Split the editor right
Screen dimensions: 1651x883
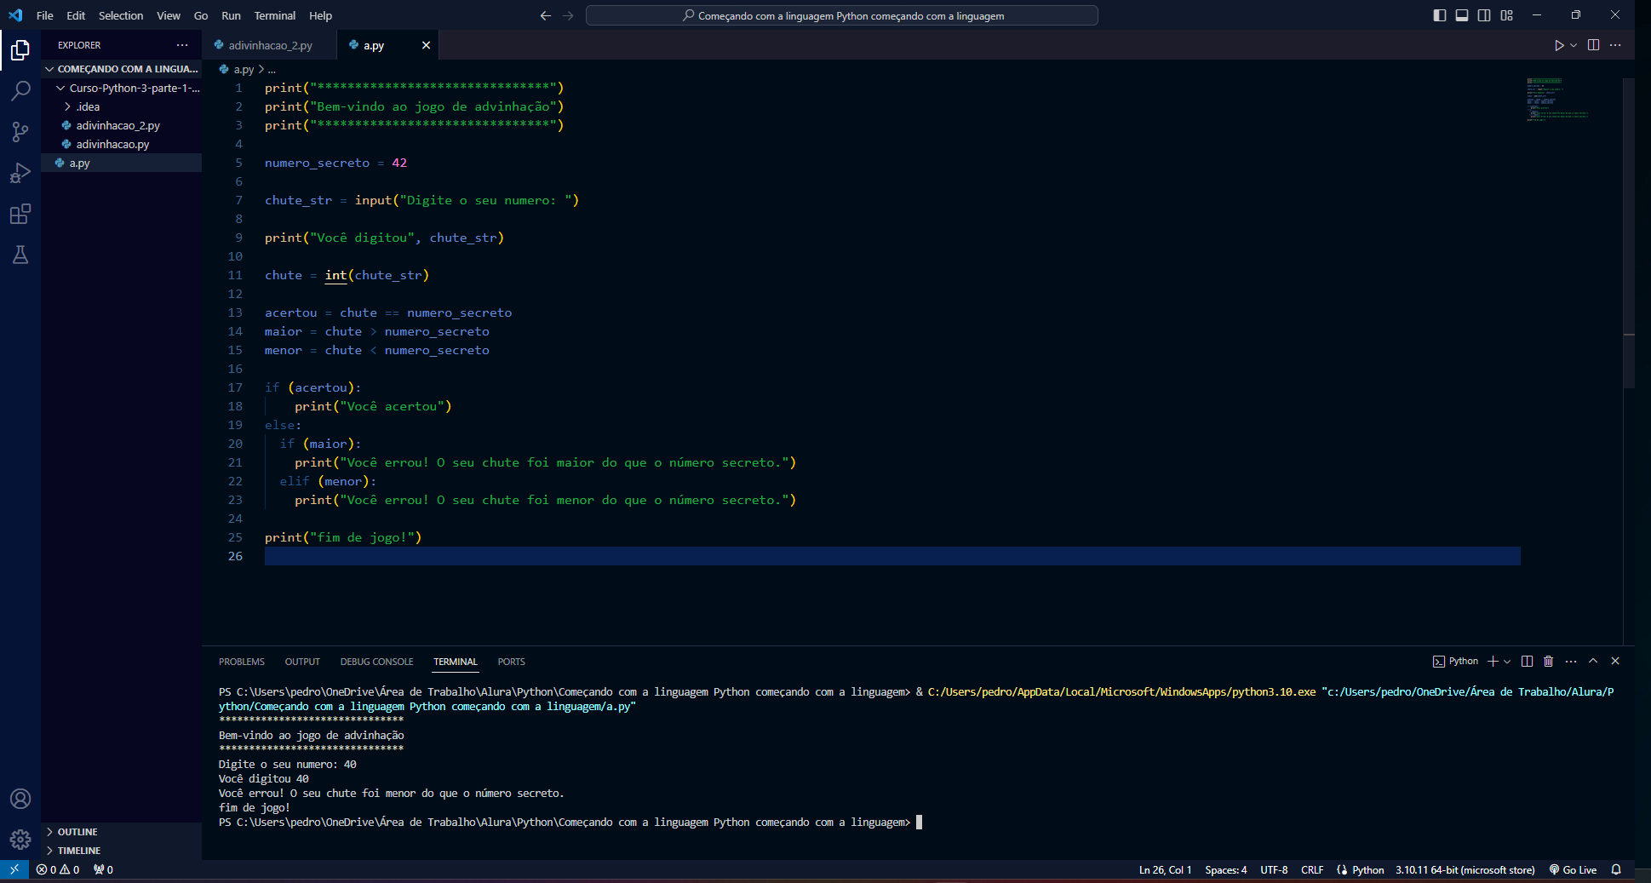1593,45
